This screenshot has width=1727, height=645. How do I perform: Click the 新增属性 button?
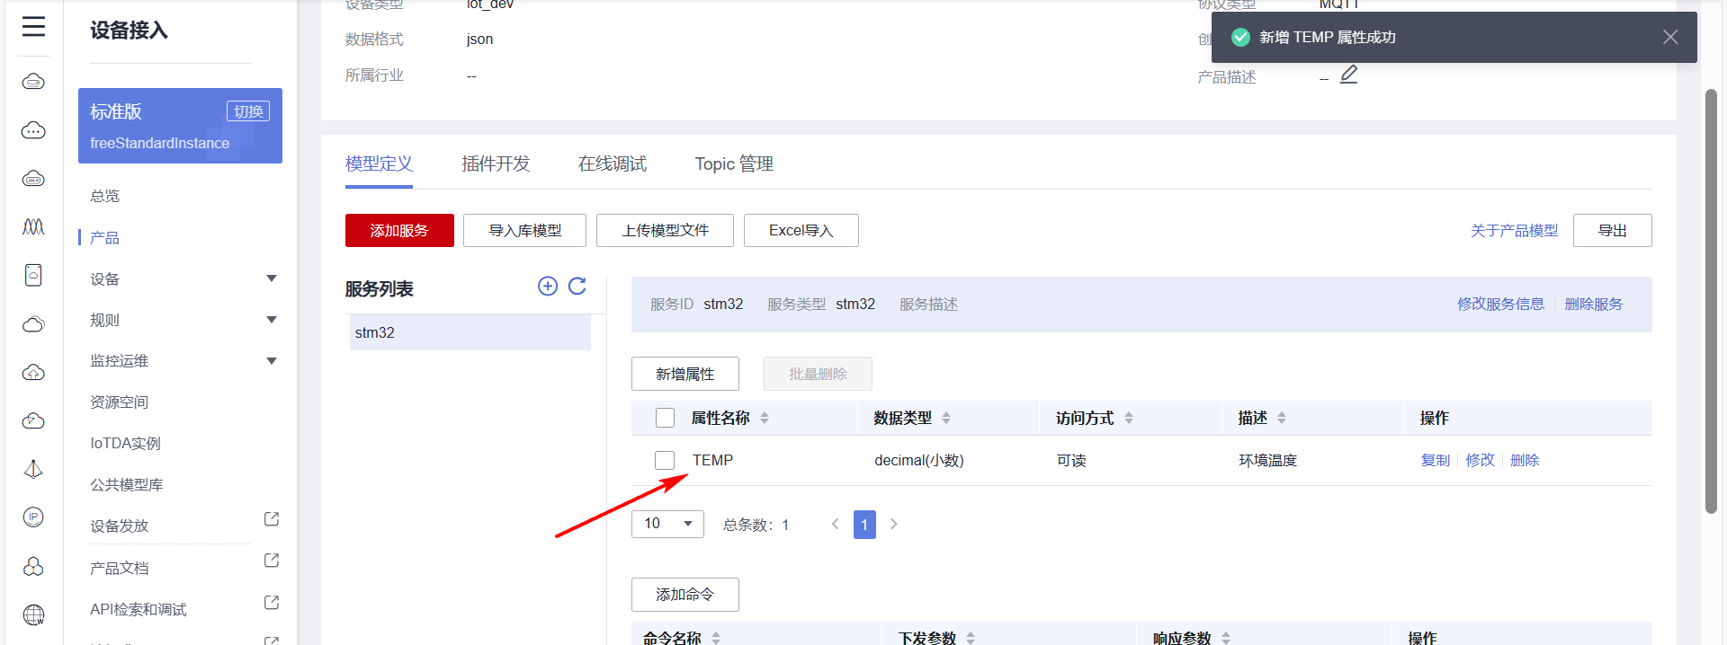(x=685, y=374)
